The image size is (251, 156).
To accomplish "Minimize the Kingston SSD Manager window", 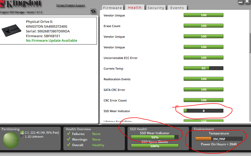I will 240,2.
